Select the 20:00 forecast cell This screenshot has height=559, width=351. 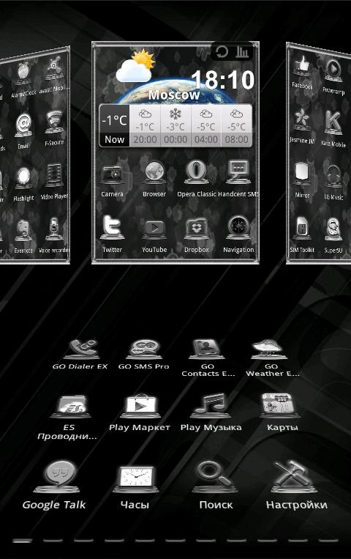(146, 125)
